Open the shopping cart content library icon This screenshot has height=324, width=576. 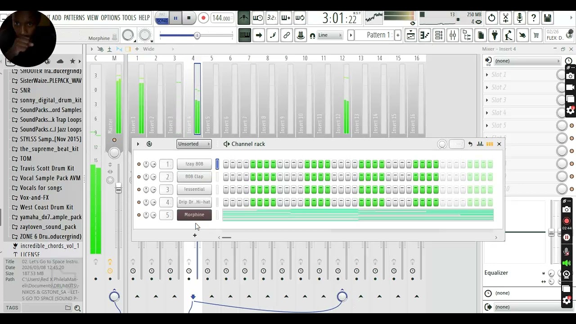536,35
